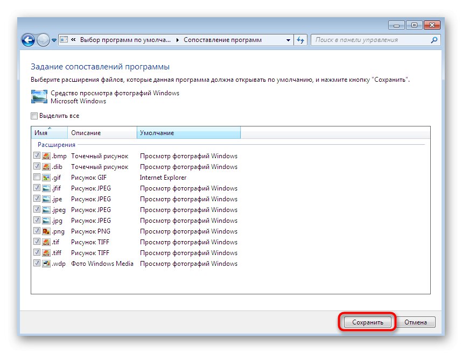
Task: Click the Refresh button in address bar
Action: click(x=300, y=40)
